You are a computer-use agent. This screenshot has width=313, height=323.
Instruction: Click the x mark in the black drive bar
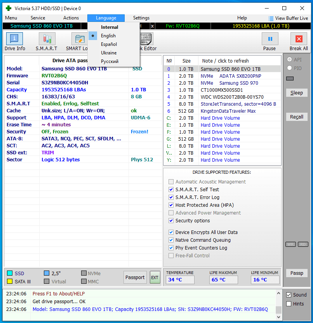pos(152,26)
